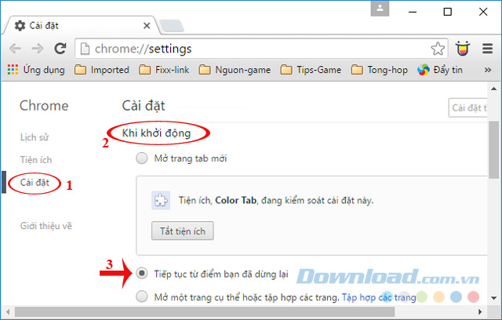Select Cài đặt in the sidebar
502x320 pixels.
(35, 183)
